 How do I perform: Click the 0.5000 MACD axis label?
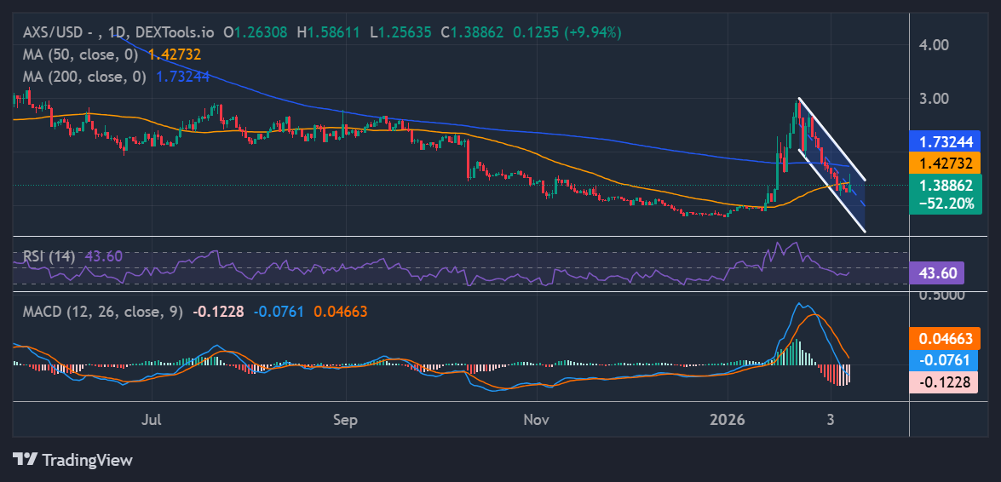tap(941, 296)
